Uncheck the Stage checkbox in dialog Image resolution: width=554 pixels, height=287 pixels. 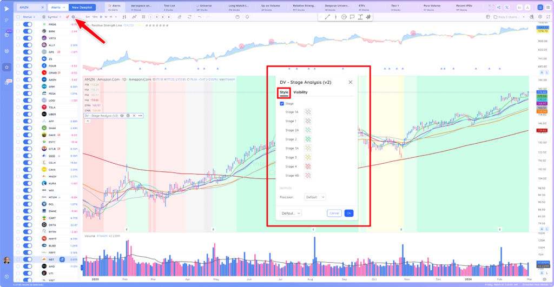coord(281,104)
